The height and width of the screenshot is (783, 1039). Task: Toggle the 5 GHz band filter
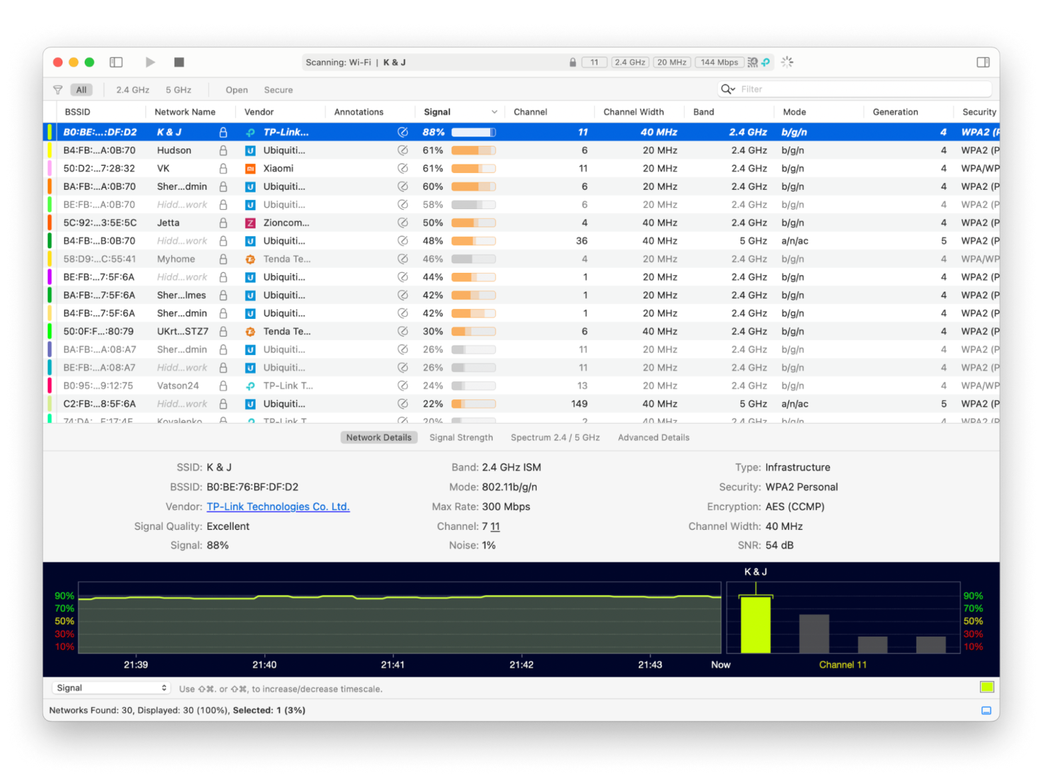178,90
